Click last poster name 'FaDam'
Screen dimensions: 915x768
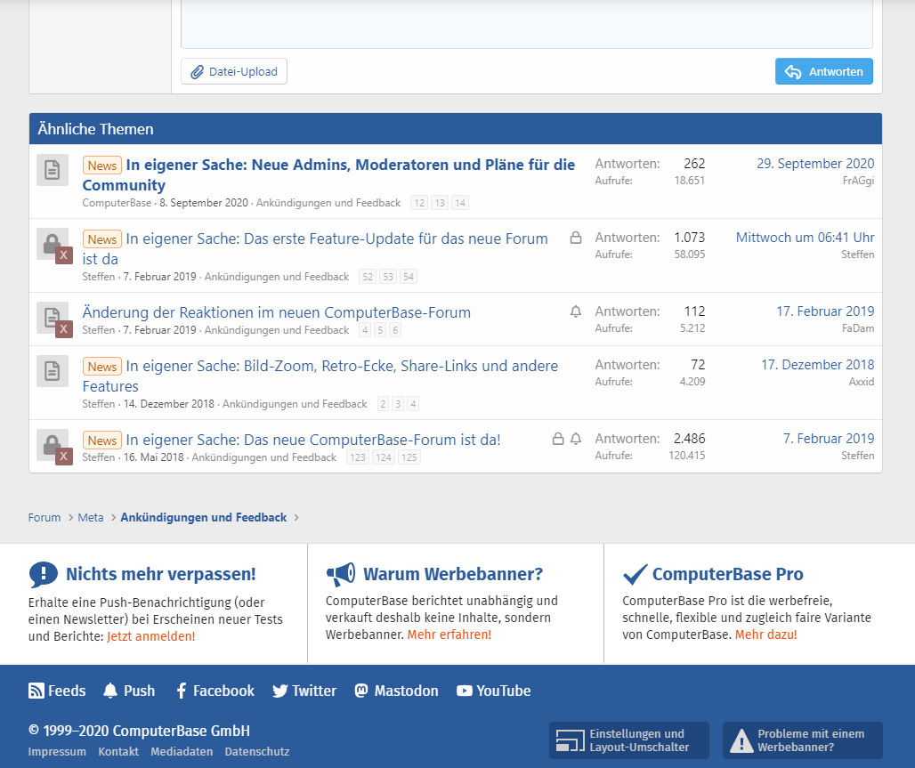click(x=858, y=328)
